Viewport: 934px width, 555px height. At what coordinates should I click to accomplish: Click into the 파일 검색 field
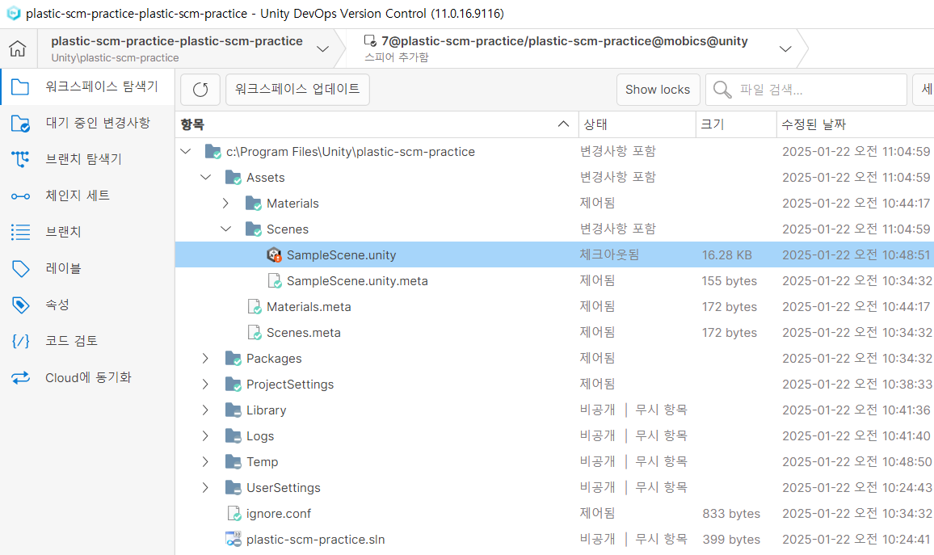806,90
